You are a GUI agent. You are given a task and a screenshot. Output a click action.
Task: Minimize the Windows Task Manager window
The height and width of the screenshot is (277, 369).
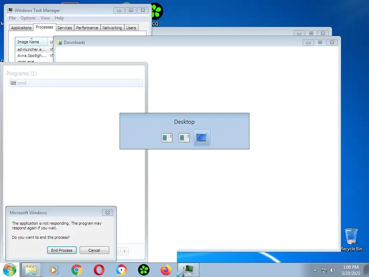coord(119,10)
